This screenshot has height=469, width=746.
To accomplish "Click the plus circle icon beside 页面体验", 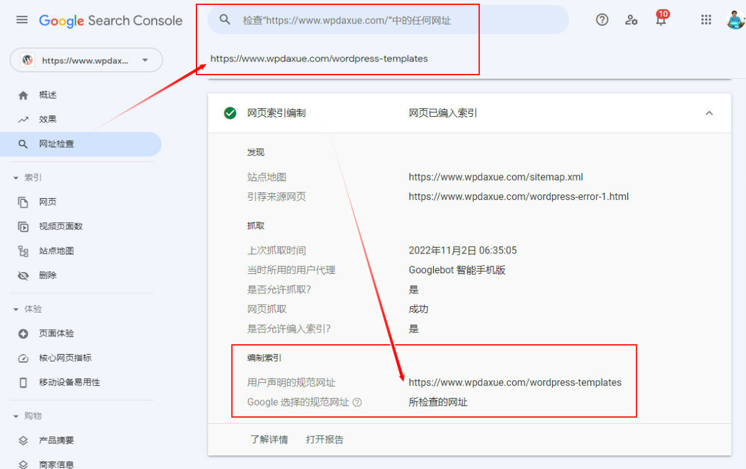I will 23,334.
